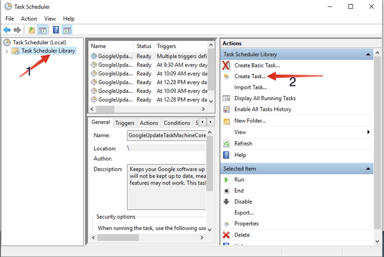
Task: Click the blue Help toolbar icon
Action: pos(56,30)
